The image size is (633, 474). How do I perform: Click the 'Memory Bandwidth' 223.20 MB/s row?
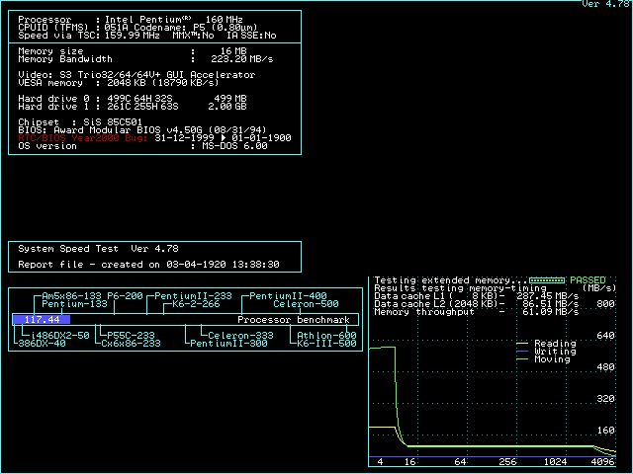145,59
